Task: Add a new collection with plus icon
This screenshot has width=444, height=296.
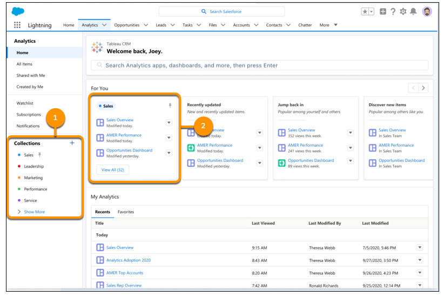Action: pos(72,143)
